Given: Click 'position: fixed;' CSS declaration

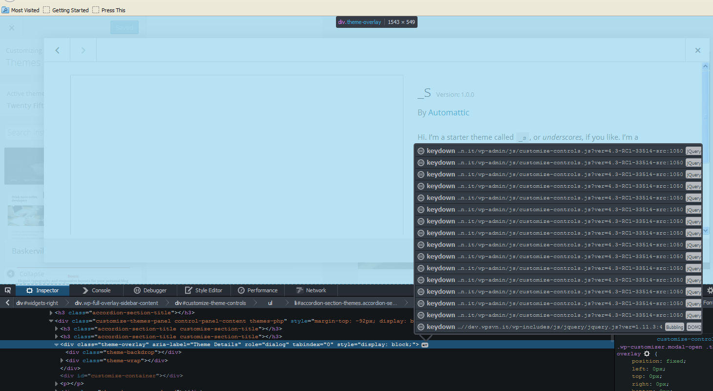Looking at the screenshot, I should [659, 361].
